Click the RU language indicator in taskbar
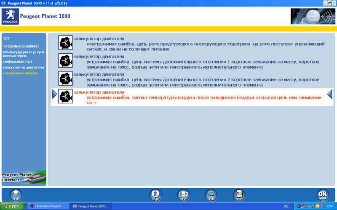The width and height of the screenshot is (337, 210). [x=286, y=206]
